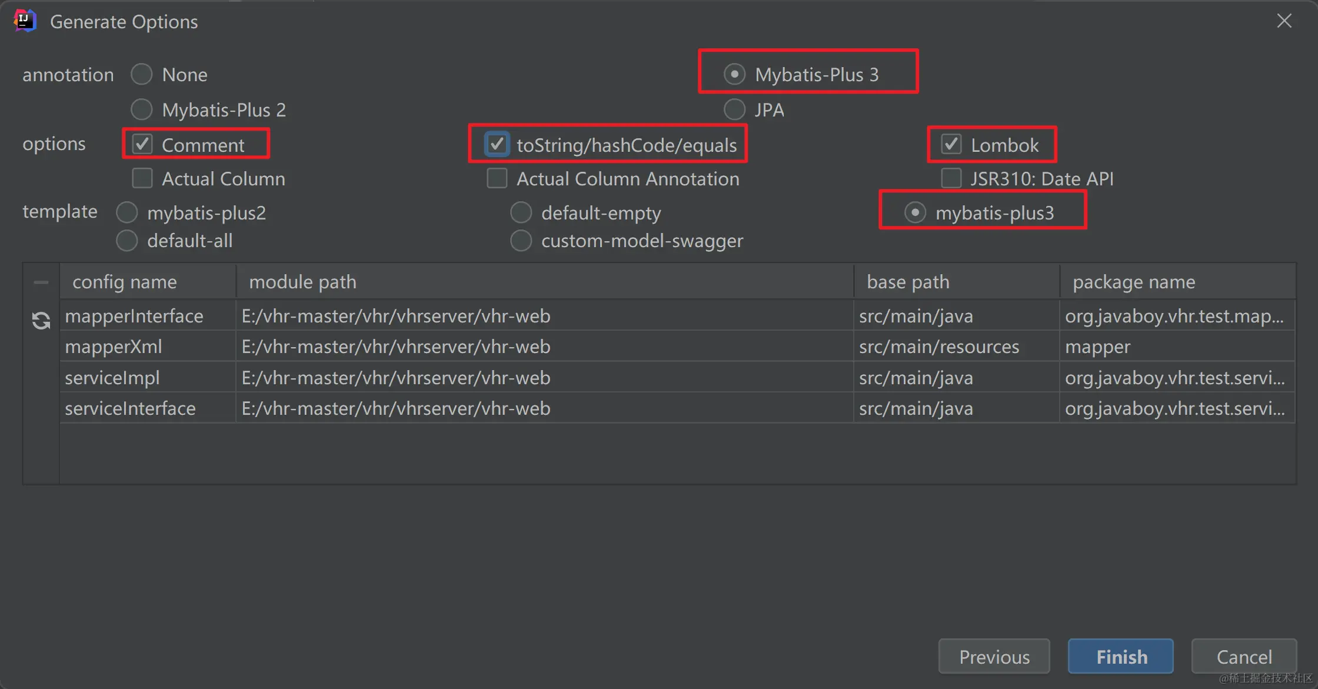The image size is (1318, 689).
Task: Go back with the Previous button
Action: (x=994, y=656)
